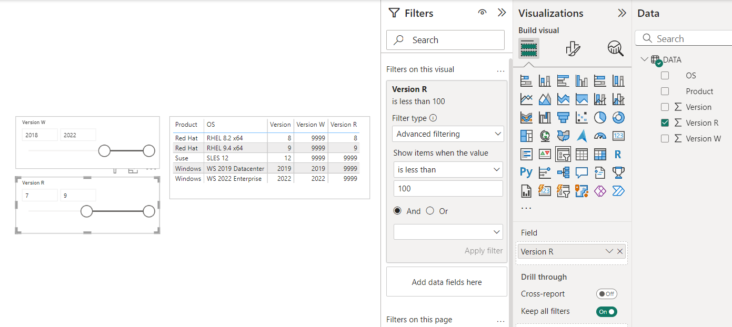
Task: Check the Version field checkbox
Action: 665,107
